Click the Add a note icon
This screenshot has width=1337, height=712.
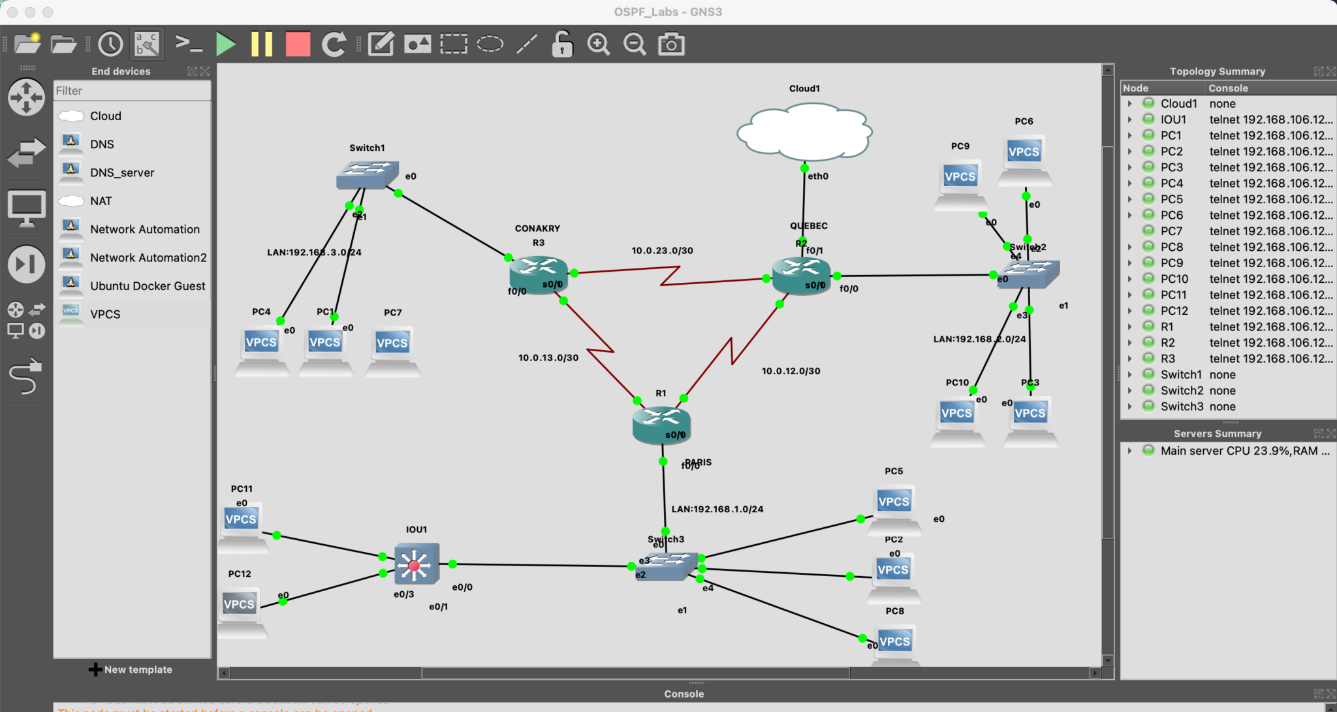pyautogui.click(x=381, y=44)
